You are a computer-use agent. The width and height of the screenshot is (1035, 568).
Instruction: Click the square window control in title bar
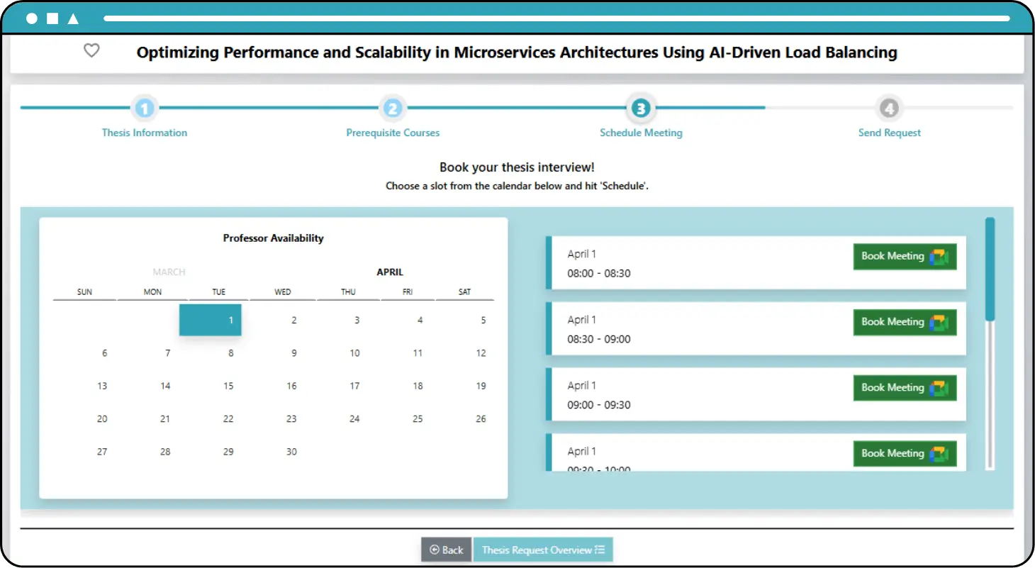point(52,18)
